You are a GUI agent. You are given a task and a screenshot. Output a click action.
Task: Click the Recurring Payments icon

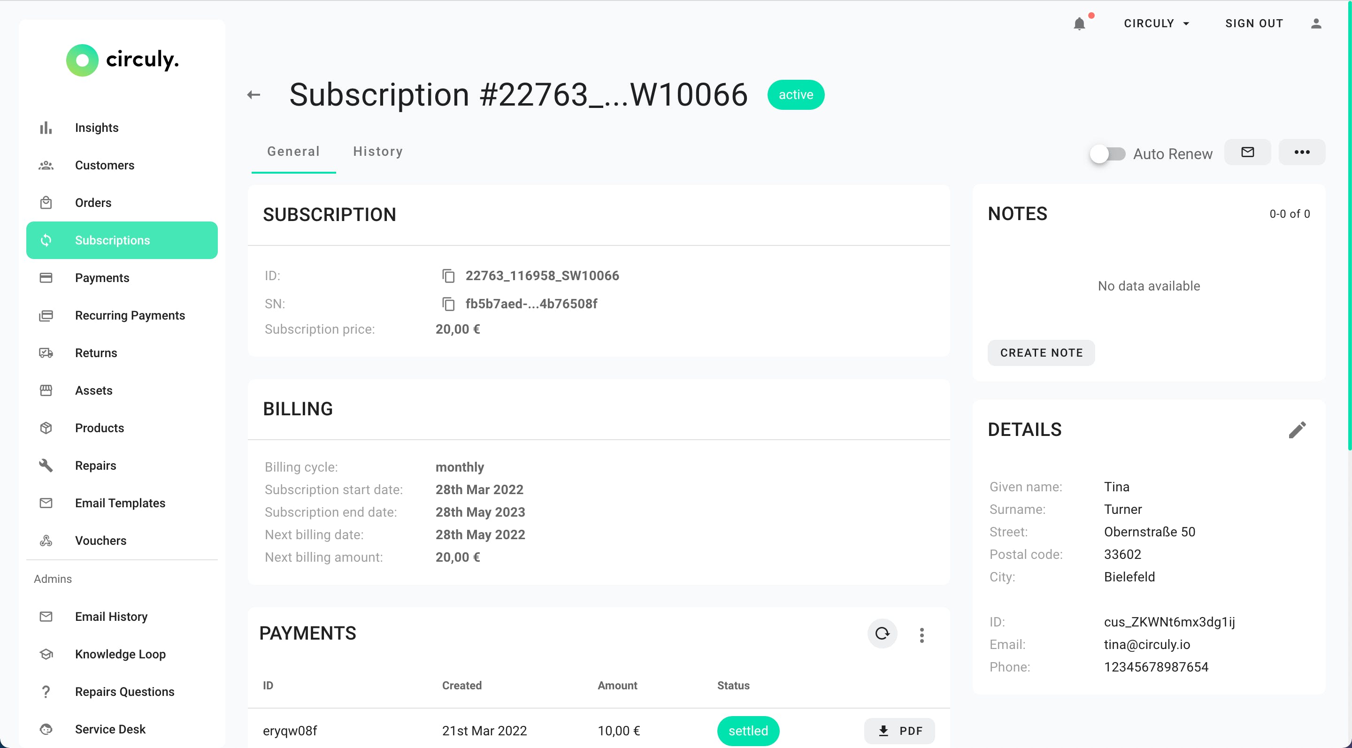tap(46, 316)
